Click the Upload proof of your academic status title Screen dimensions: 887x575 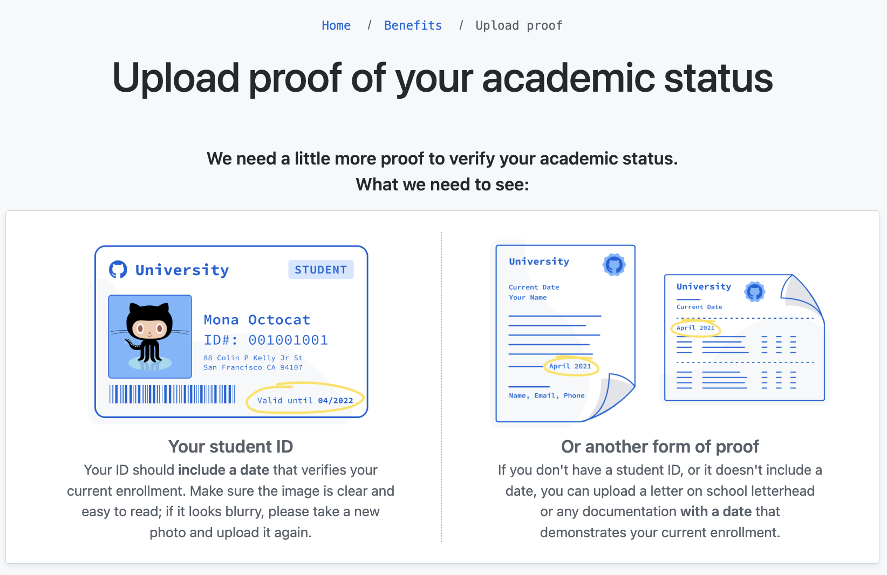click(x=442, y=78)
